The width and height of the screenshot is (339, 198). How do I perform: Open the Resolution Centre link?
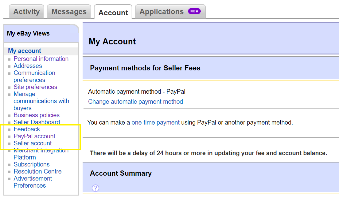pos(38,171)
